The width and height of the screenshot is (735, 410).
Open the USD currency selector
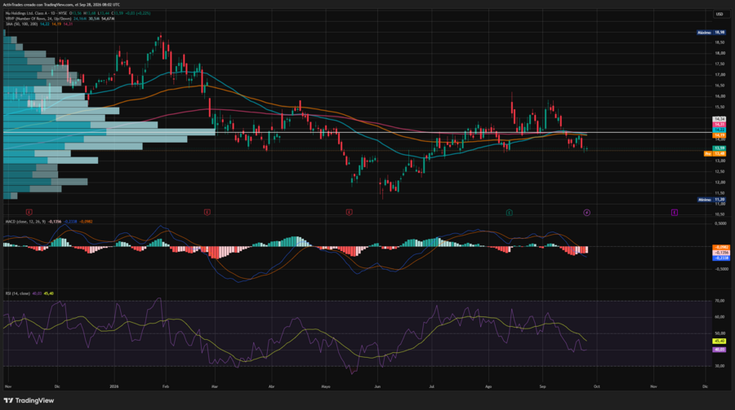pos(719,14)
